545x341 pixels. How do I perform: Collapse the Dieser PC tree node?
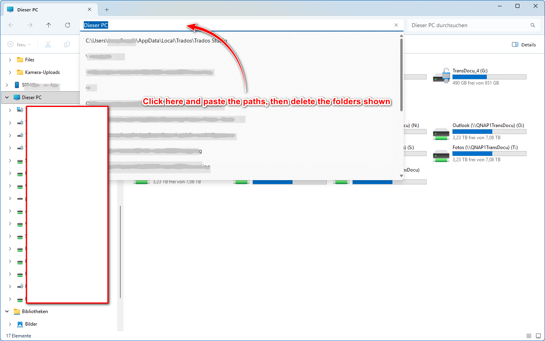coord(7,98)
